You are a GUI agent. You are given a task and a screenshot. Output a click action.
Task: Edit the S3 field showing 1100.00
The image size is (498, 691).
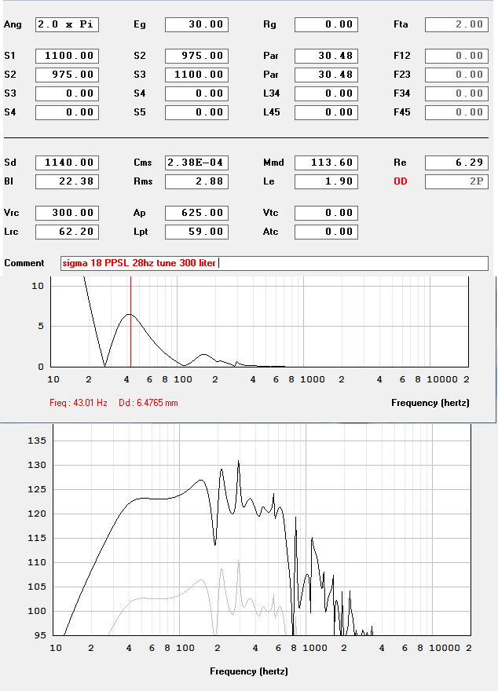(x=196, y=75)
